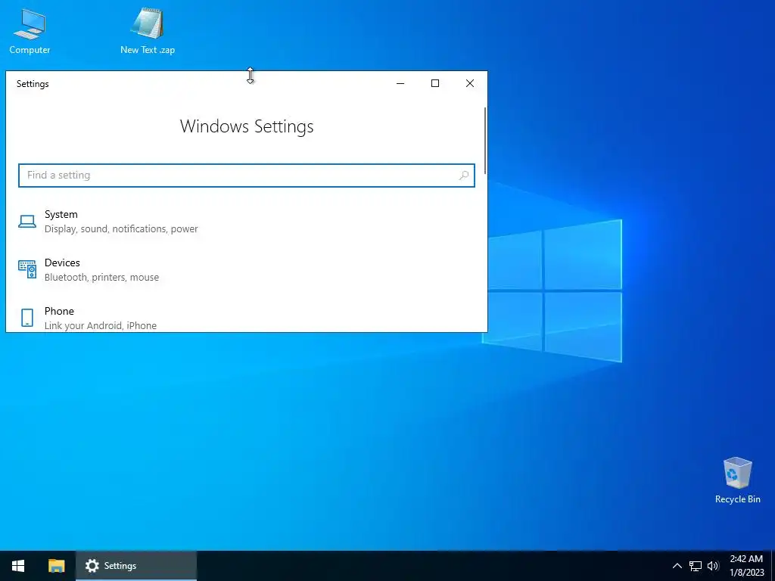Click "Link your Android, iPhone" description
The height and width of the screenshot is (581, 775).
click(x=101, y=325)
